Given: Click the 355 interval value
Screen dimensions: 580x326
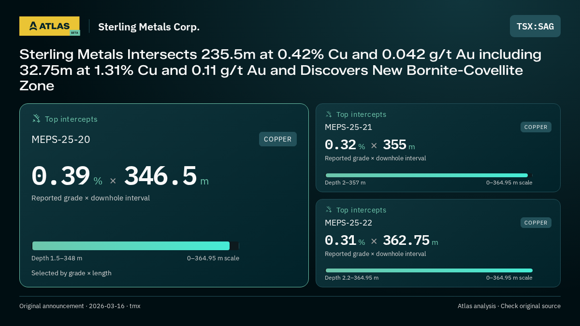Looking at the screenshot, I should point(394,145).
